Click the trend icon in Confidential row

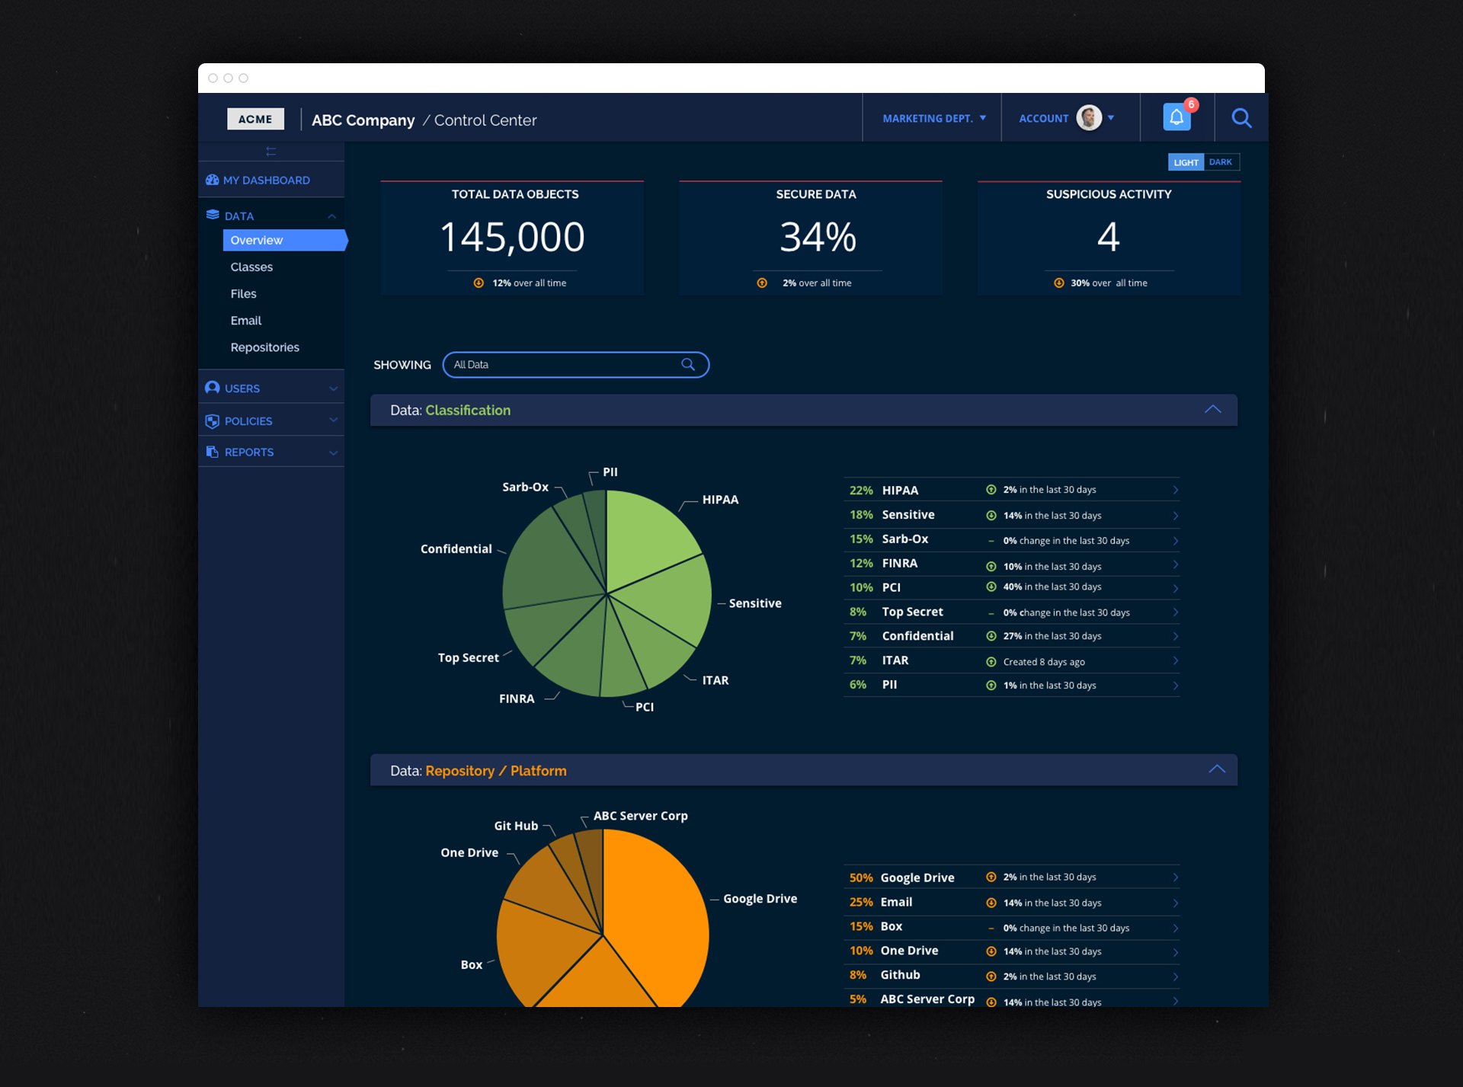[x=991, y=636]
